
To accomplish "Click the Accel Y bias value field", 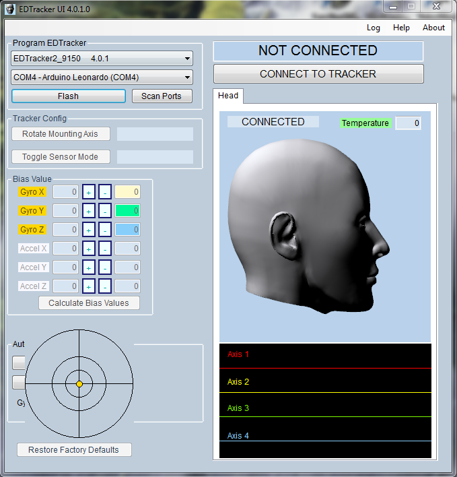I will (x=66, y=267).
